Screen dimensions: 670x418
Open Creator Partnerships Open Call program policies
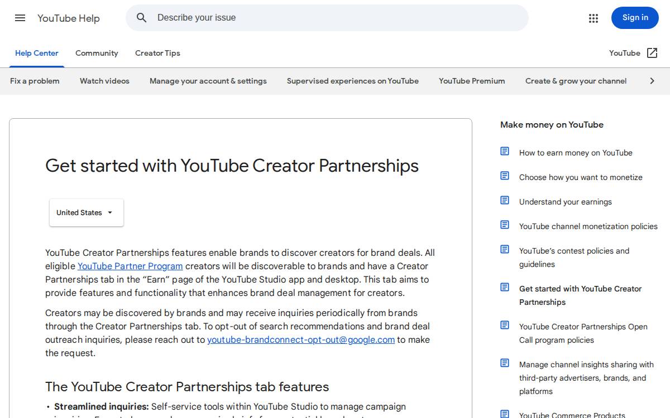[583, 333]
